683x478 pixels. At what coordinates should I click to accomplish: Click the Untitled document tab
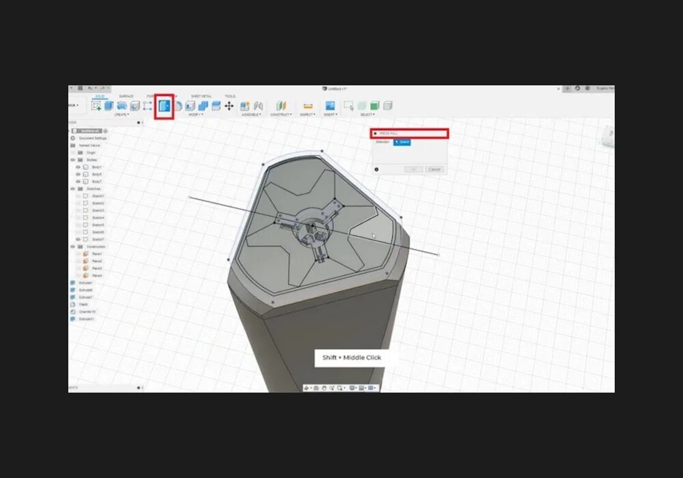(x=335, y=88)
